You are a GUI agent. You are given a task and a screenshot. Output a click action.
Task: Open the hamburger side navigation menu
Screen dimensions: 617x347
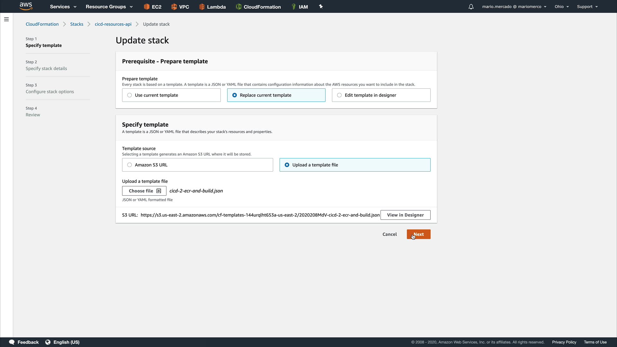click(x=6, y=19)
